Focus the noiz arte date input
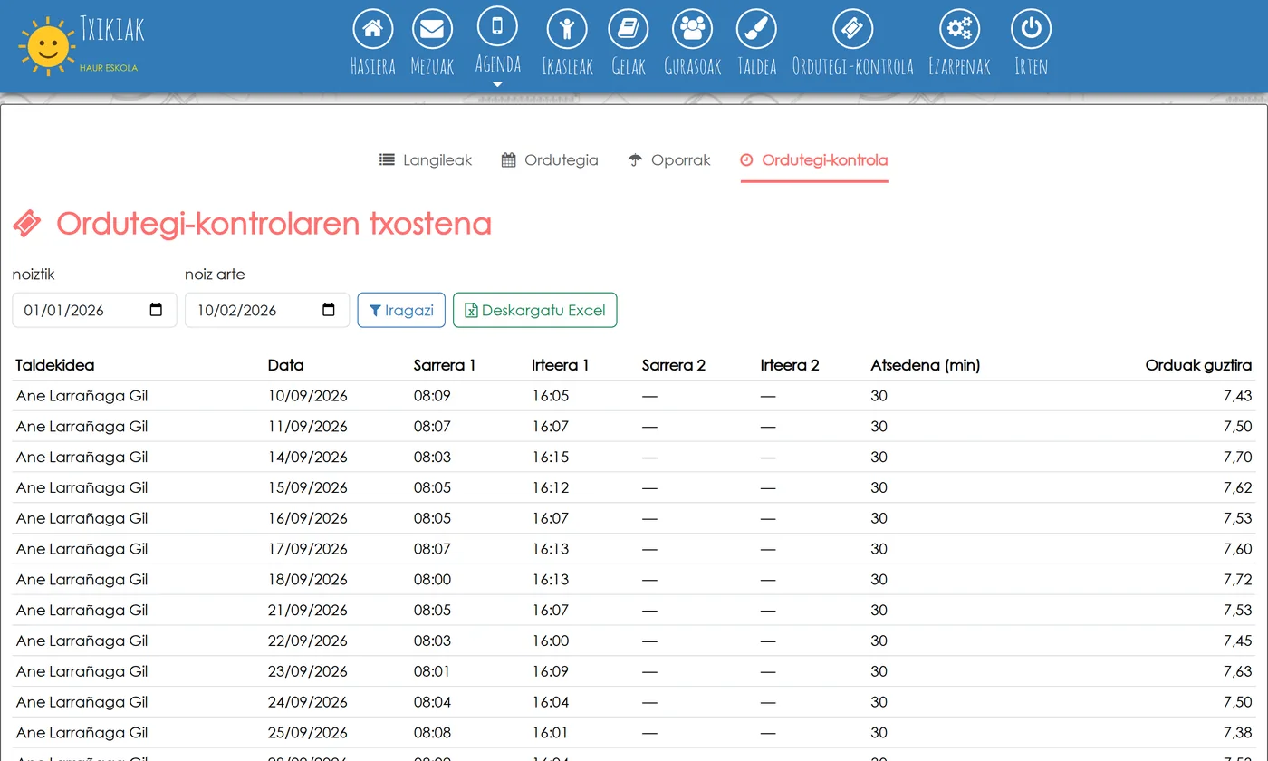This screenshot has height=761, width=1268. (x=267, y=310)
